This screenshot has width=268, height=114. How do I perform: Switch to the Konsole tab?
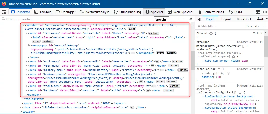point(43,12)
